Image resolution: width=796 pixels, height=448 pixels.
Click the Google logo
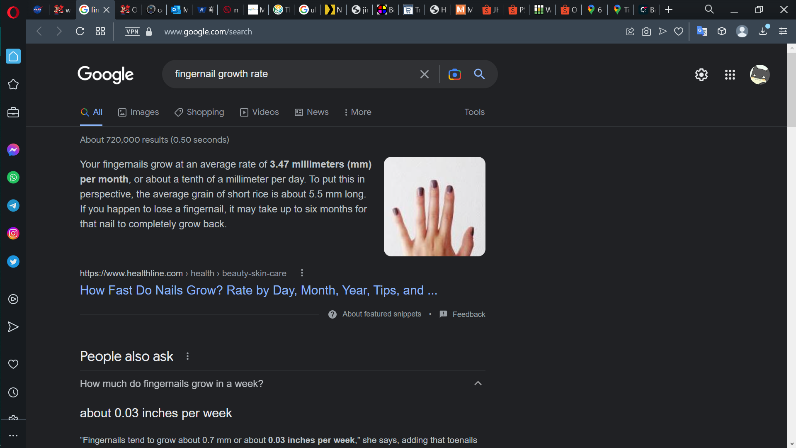click(106, 75)
